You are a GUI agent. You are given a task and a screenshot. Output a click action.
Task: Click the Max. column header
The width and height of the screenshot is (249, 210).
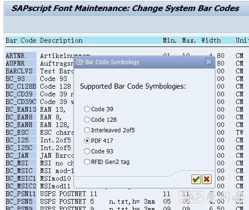(189, 40)
